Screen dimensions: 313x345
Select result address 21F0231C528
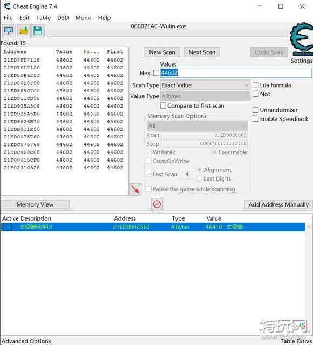[x=22, y=168]
